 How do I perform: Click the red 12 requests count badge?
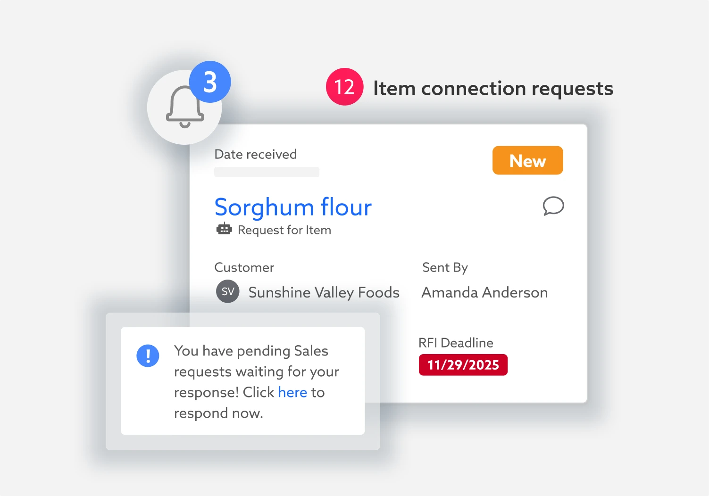tap(344, 87)
